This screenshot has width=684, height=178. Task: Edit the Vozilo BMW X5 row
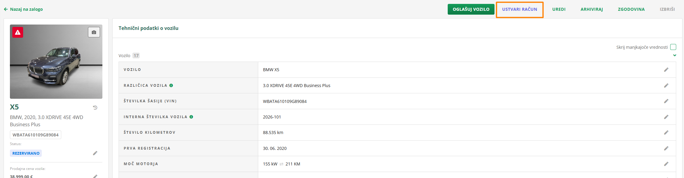[x=666, y=70]
